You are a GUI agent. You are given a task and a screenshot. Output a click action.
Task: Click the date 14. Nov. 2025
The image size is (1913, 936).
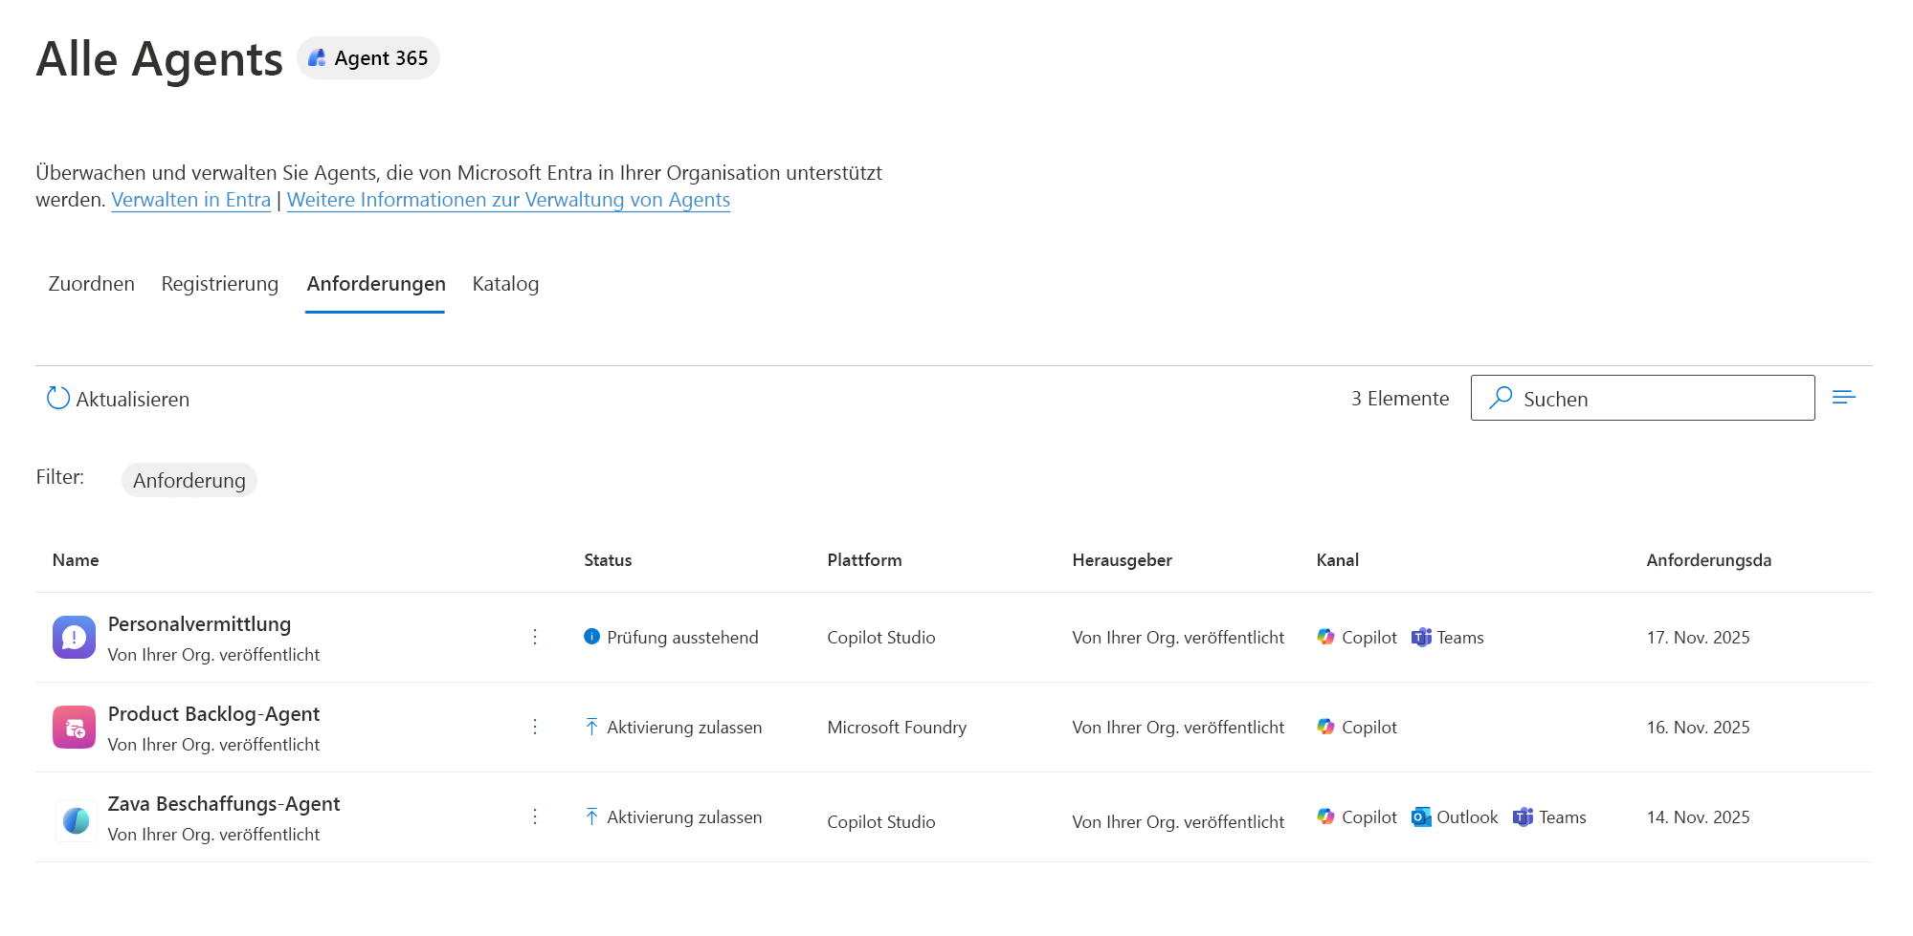click(1698, 817)
